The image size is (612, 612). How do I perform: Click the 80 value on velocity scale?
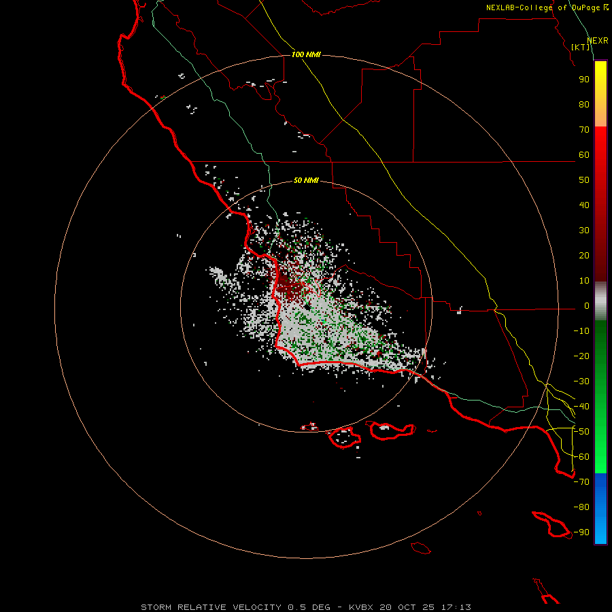click(x=584, y=105)
